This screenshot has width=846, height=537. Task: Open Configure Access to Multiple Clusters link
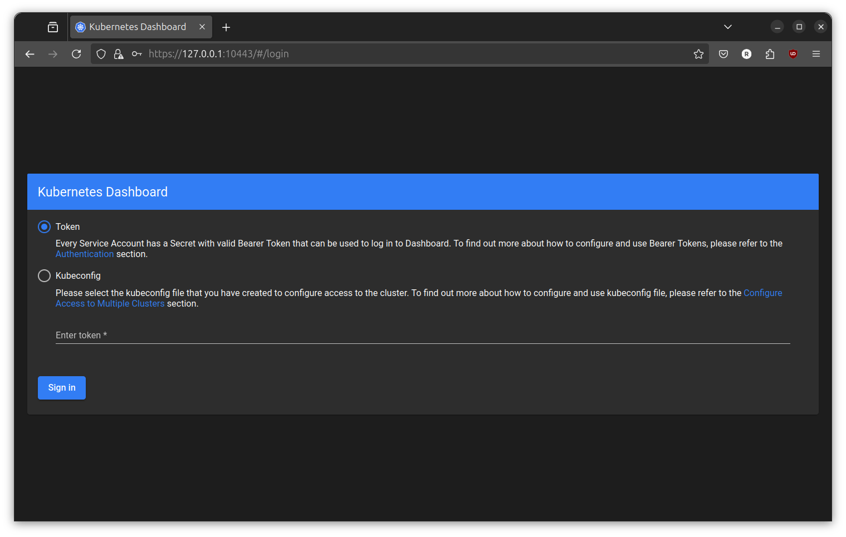pos(419,298)
